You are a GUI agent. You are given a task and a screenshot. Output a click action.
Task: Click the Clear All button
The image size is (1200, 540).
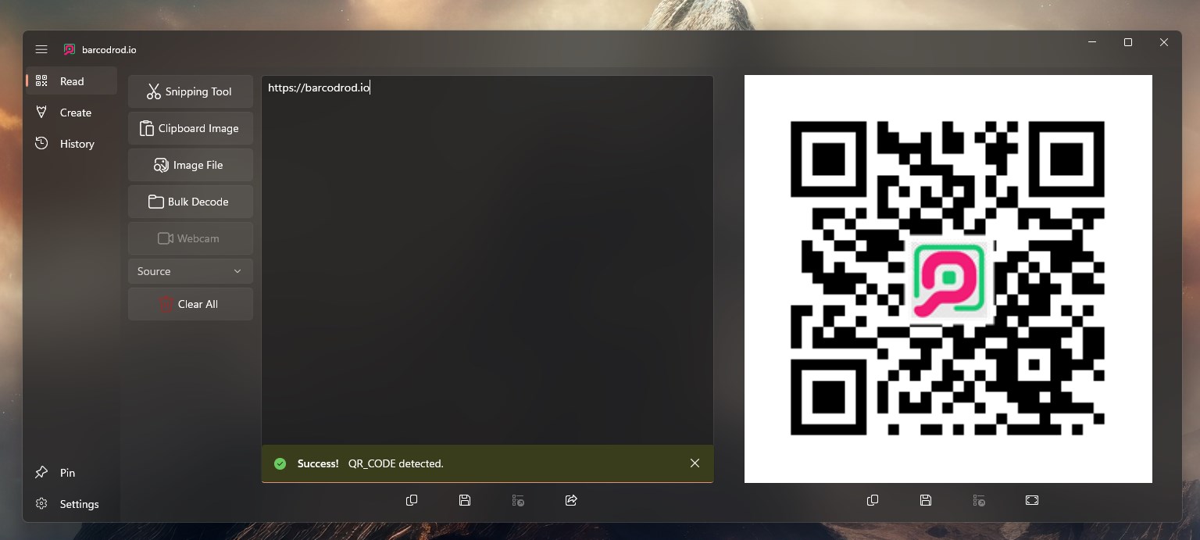(x=191, y=304)
